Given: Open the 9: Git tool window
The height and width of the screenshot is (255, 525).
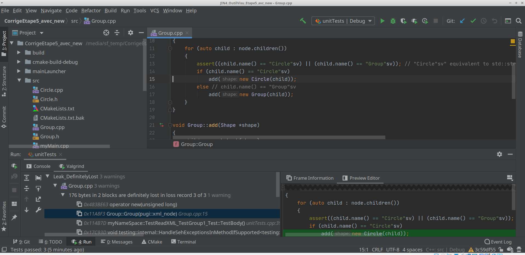Looking at the screenshot, I should (21, 242).
